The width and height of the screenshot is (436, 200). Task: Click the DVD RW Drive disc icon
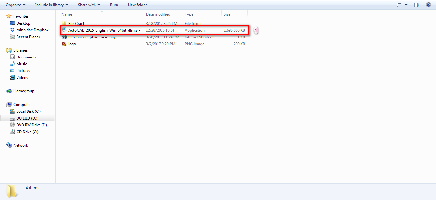coord(12,125)
